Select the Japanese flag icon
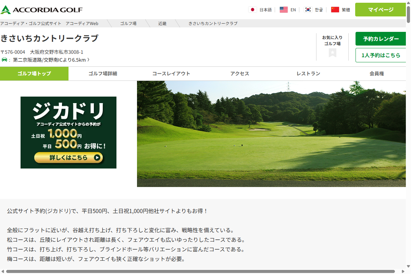 point(253,10)
